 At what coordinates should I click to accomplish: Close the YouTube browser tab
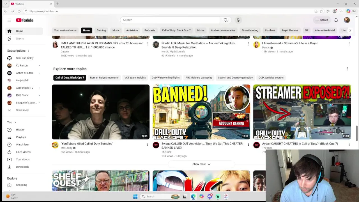[51, 4]
